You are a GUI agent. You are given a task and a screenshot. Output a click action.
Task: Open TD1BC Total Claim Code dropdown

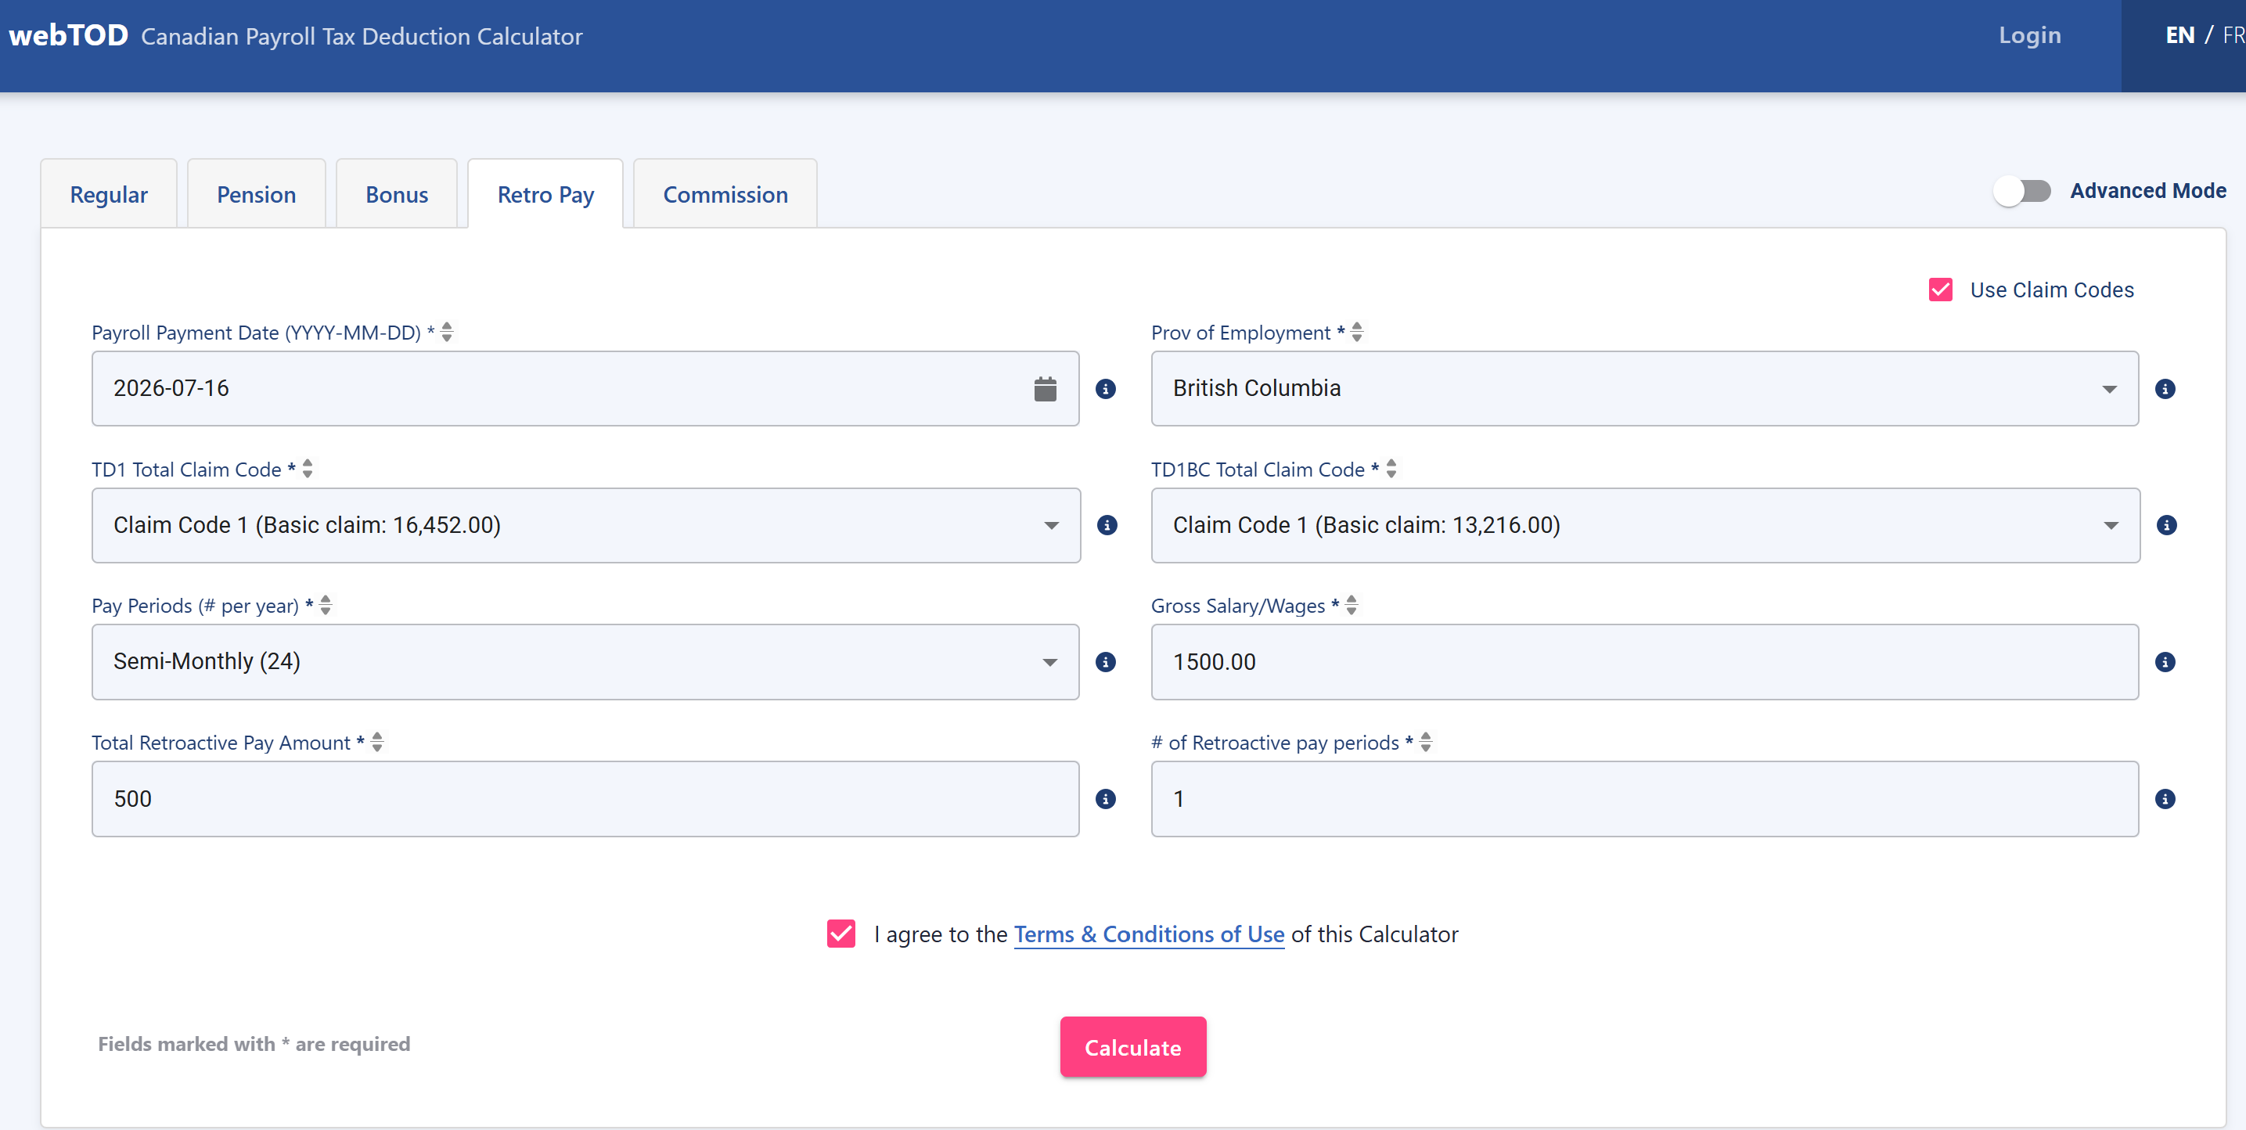1645,525
